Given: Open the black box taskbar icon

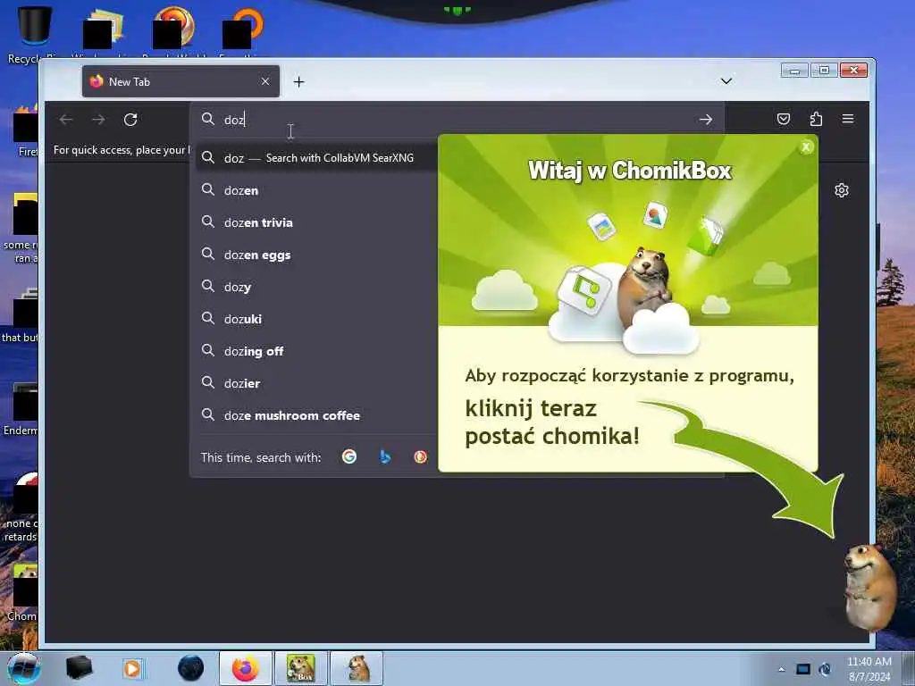Looking at the screenshot, I should [x=79, y=668].
